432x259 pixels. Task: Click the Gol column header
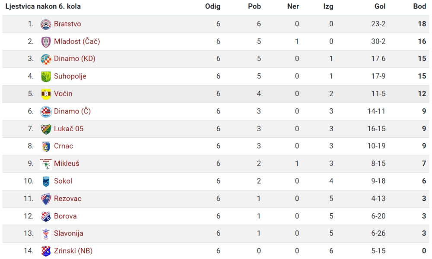[x=380, y=6]
